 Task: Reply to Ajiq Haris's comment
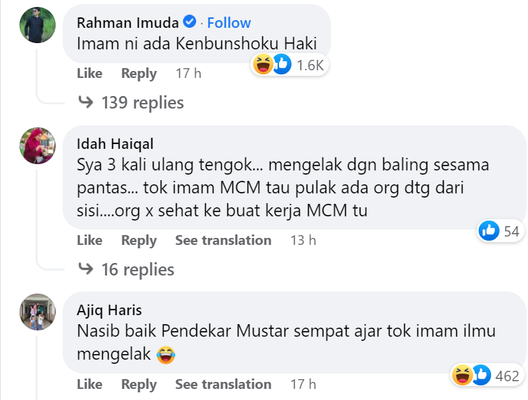click(138, 384)
